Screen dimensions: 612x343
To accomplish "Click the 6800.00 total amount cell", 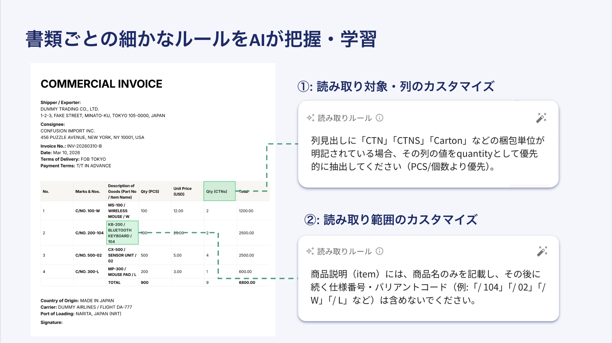I will click(247, 282).
